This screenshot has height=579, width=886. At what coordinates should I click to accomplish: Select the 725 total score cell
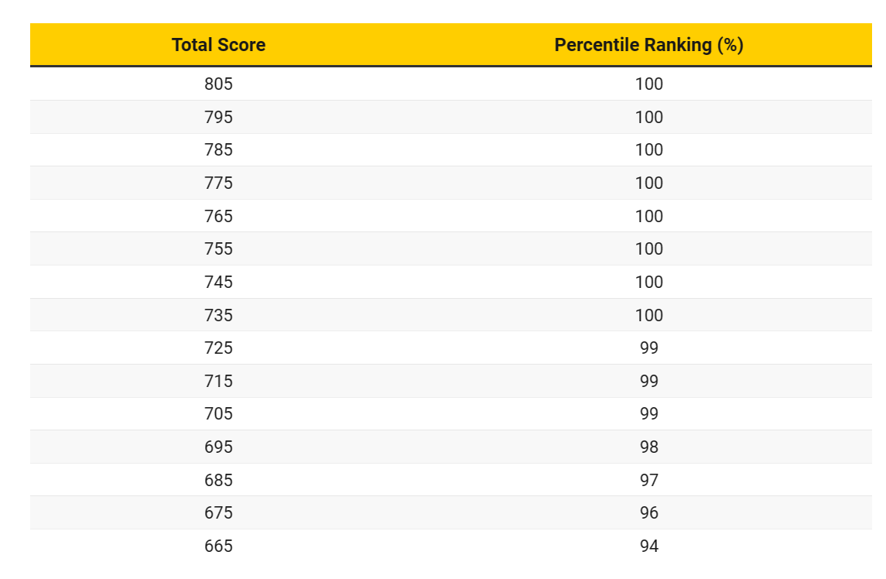click(218, 348)
